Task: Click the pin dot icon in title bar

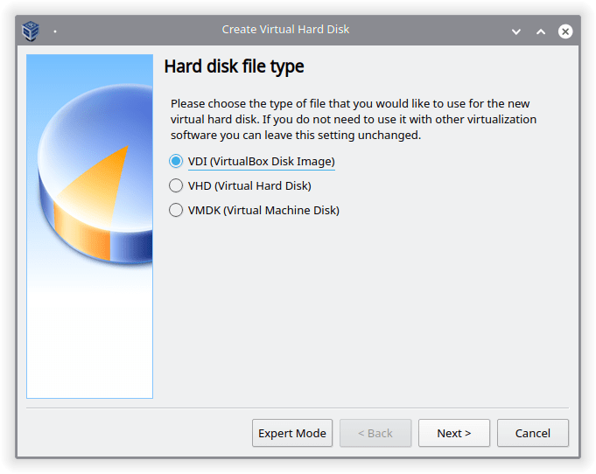Action: pos(55,31)
